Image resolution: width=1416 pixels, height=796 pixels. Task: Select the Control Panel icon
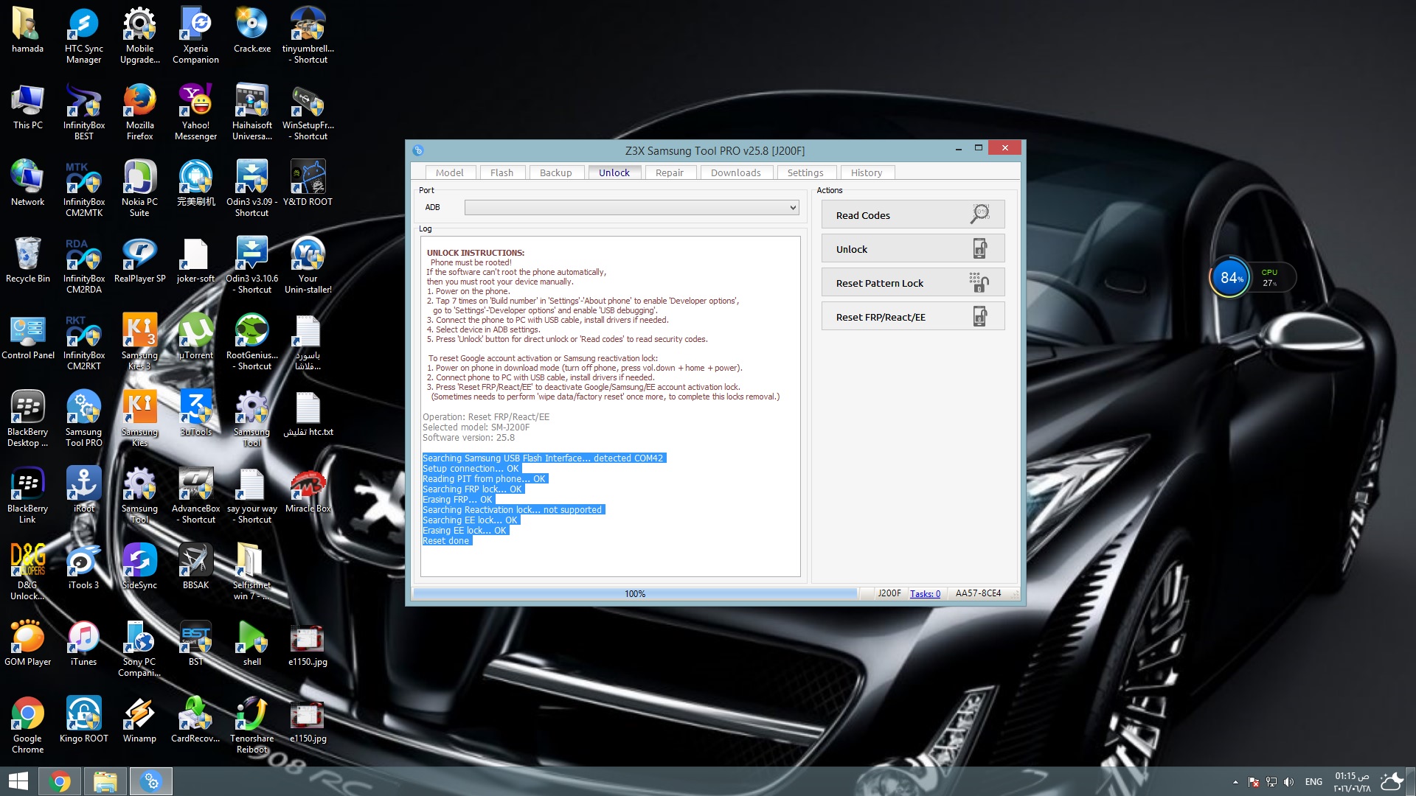click(x=27, y=338)
